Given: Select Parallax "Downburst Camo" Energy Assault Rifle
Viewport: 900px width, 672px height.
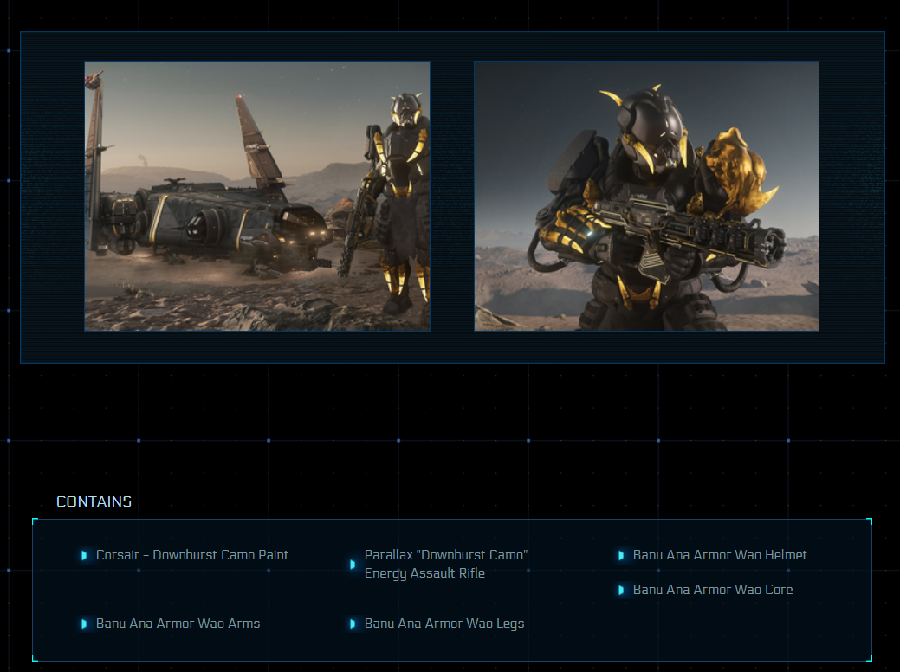Looking at the screenshot, I should click(x=446, y=564).
